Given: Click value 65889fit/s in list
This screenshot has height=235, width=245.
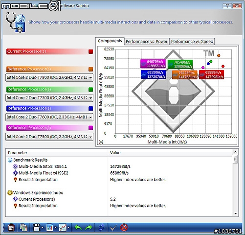Looking at the screenshot, I should pyautogui.click(x=119, y=173).
